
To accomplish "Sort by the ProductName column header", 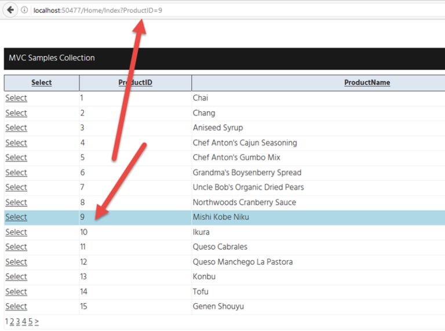I will point(367,83).
